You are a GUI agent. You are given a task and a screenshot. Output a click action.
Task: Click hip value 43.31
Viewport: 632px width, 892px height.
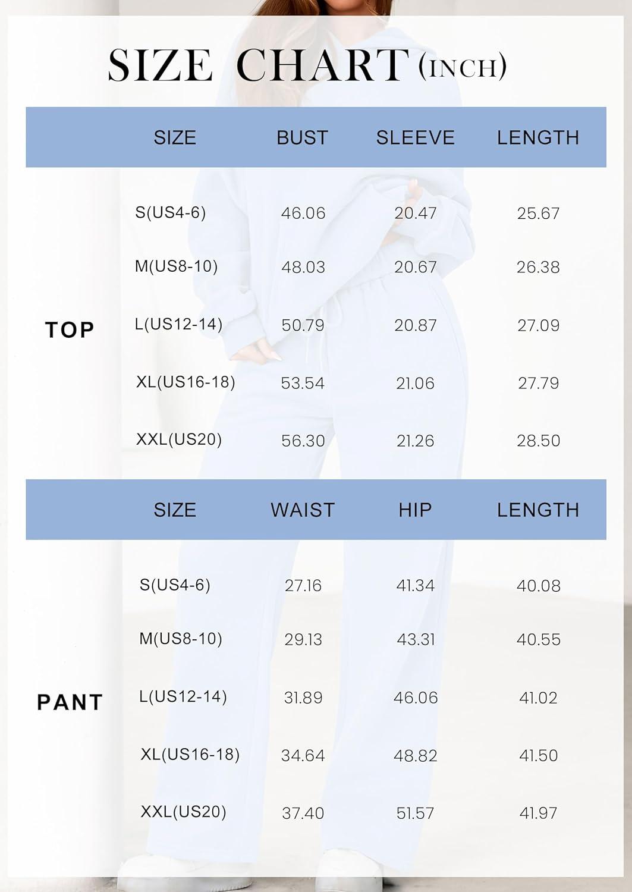[x=416, y=639]
